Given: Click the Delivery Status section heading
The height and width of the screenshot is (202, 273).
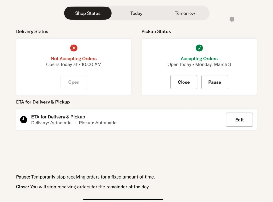Looking at the screenshot, I should coord(32,31).
